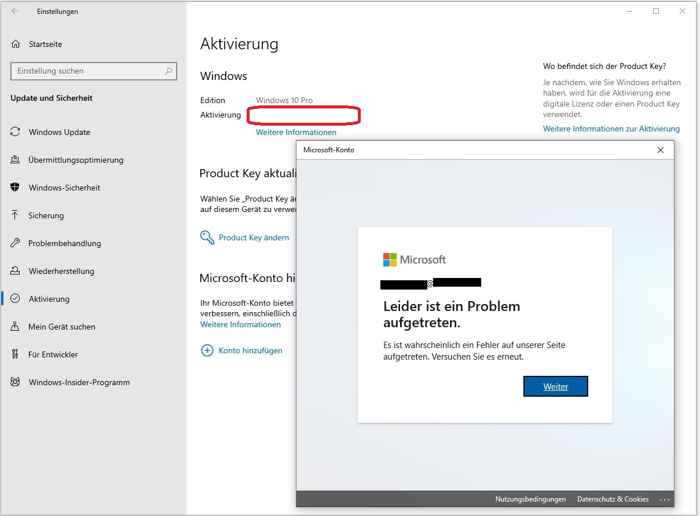The image size is (700, 516).
Task: Click 'Leider ist ein Problem aufgetreten' heading
Action: point(452,314)
